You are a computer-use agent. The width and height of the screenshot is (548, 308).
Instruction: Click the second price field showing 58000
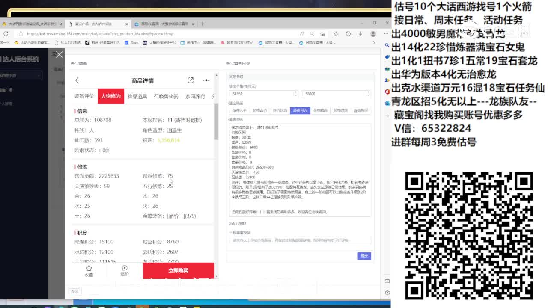pyautogui.click(x=336, y=94)
